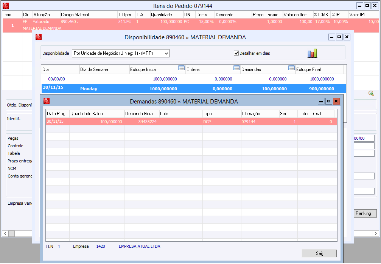The width and height of the screenshot is (381, 264).
Task: Maximize the Itens do Pedido window
Action: [367, 6]
